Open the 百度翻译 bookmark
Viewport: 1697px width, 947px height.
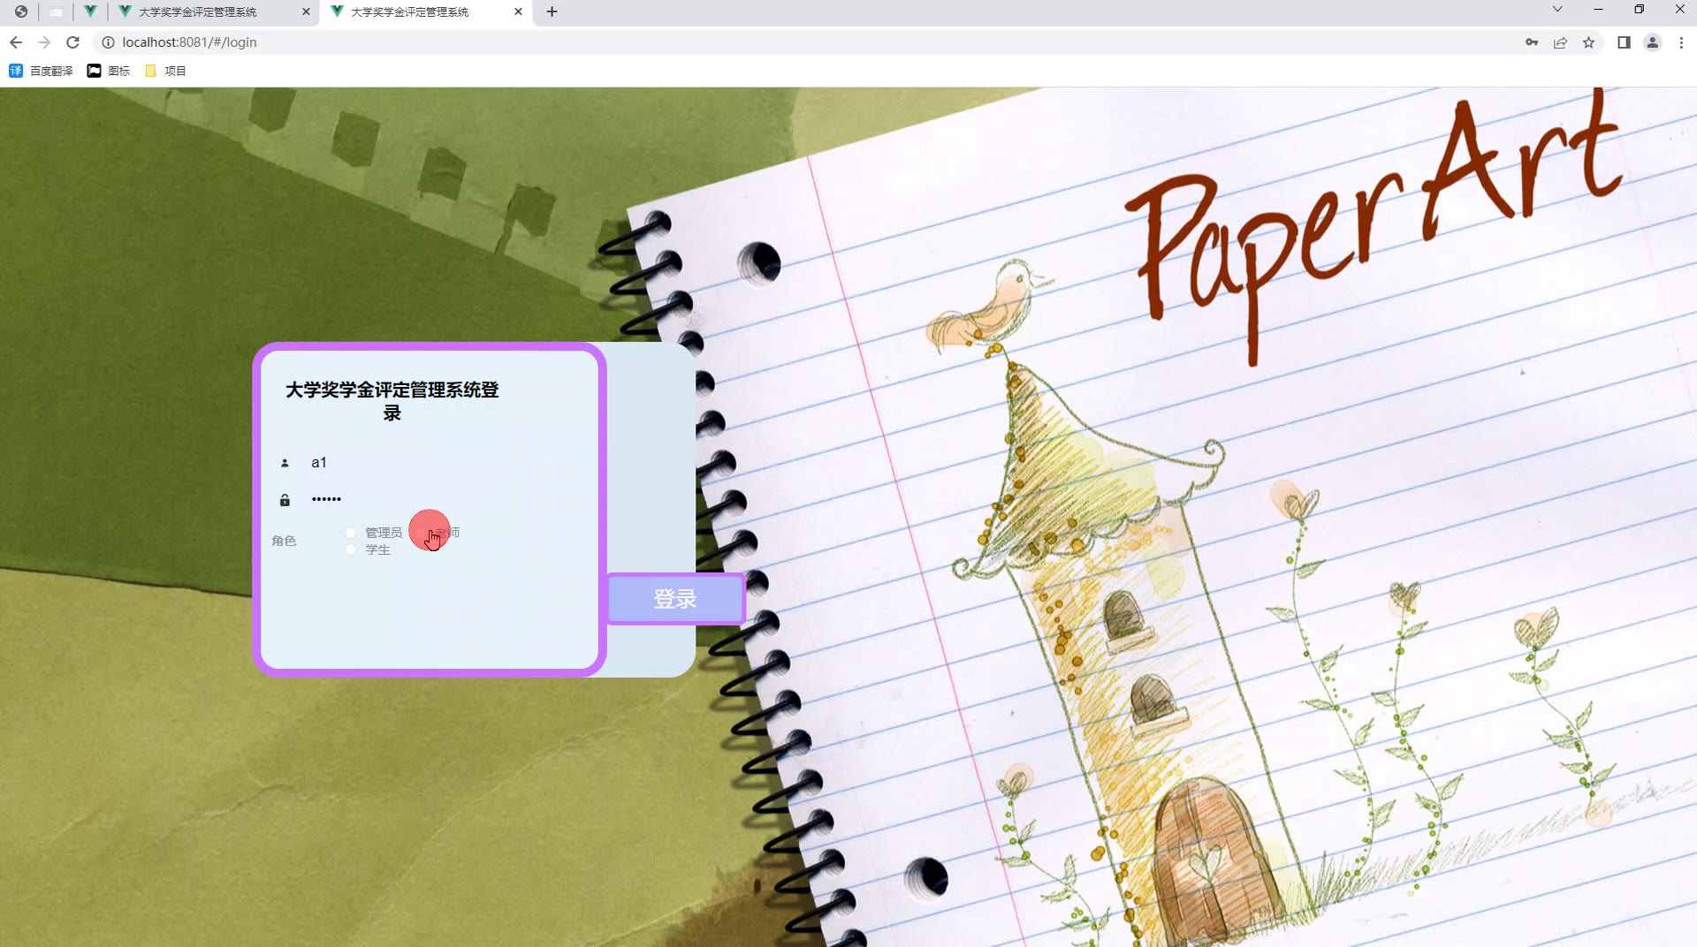[41, 71]
